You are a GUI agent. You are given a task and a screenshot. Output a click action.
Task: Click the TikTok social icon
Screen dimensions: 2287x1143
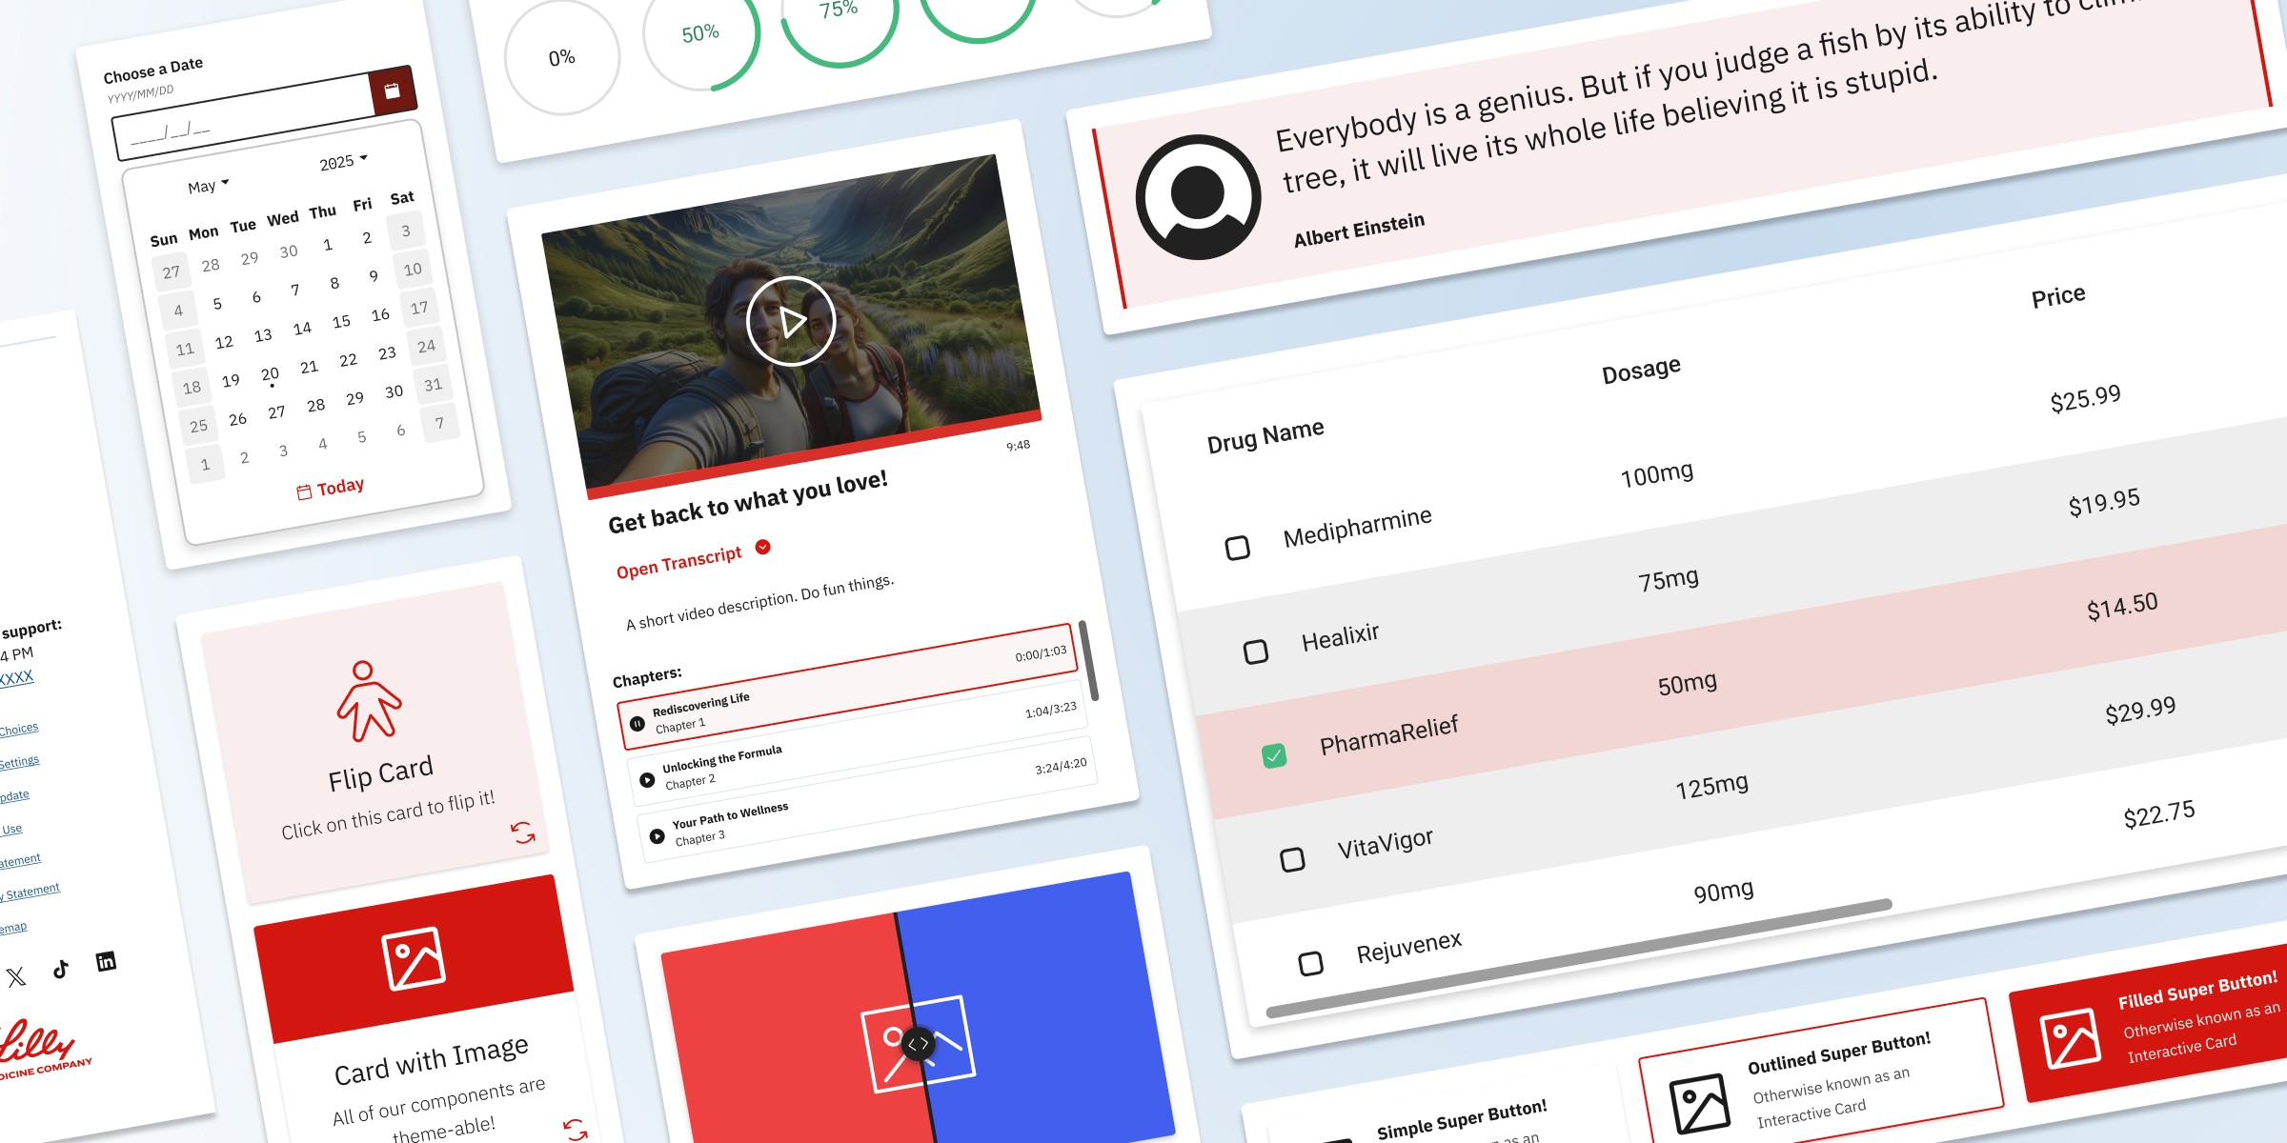(x=61, y=969)
